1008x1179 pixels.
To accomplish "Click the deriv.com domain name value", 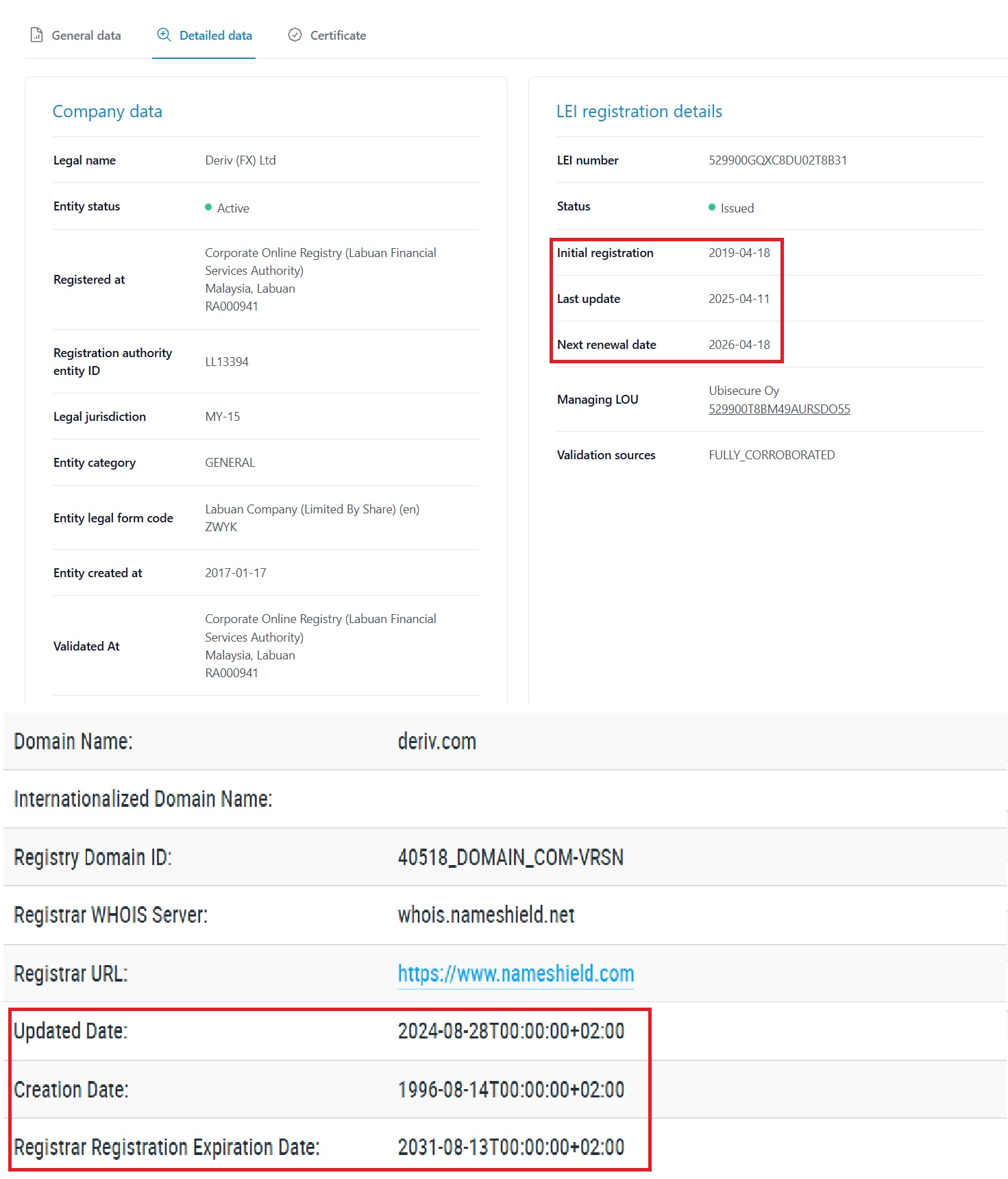I will click(x=437, y=741).
